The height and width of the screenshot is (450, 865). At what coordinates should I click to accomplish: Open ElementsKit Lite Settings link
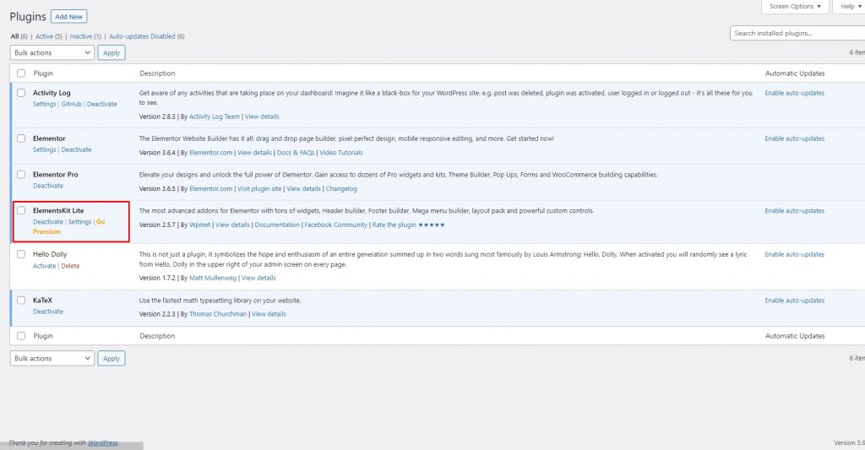[x=80, y=222]
